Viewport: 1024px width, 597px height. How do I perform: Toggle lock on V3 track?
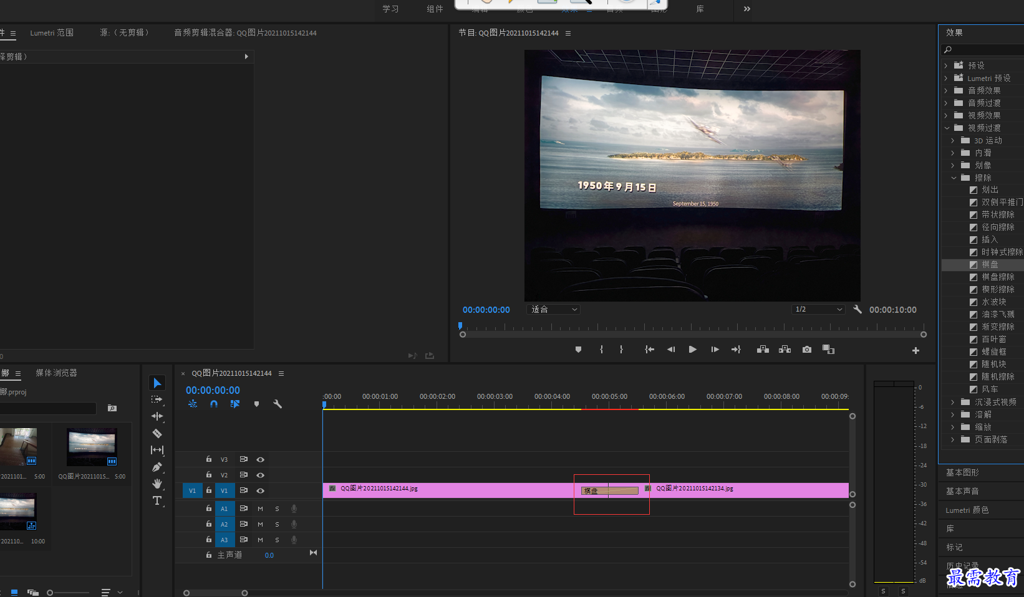pyautogui.click(x=209, y=459)
